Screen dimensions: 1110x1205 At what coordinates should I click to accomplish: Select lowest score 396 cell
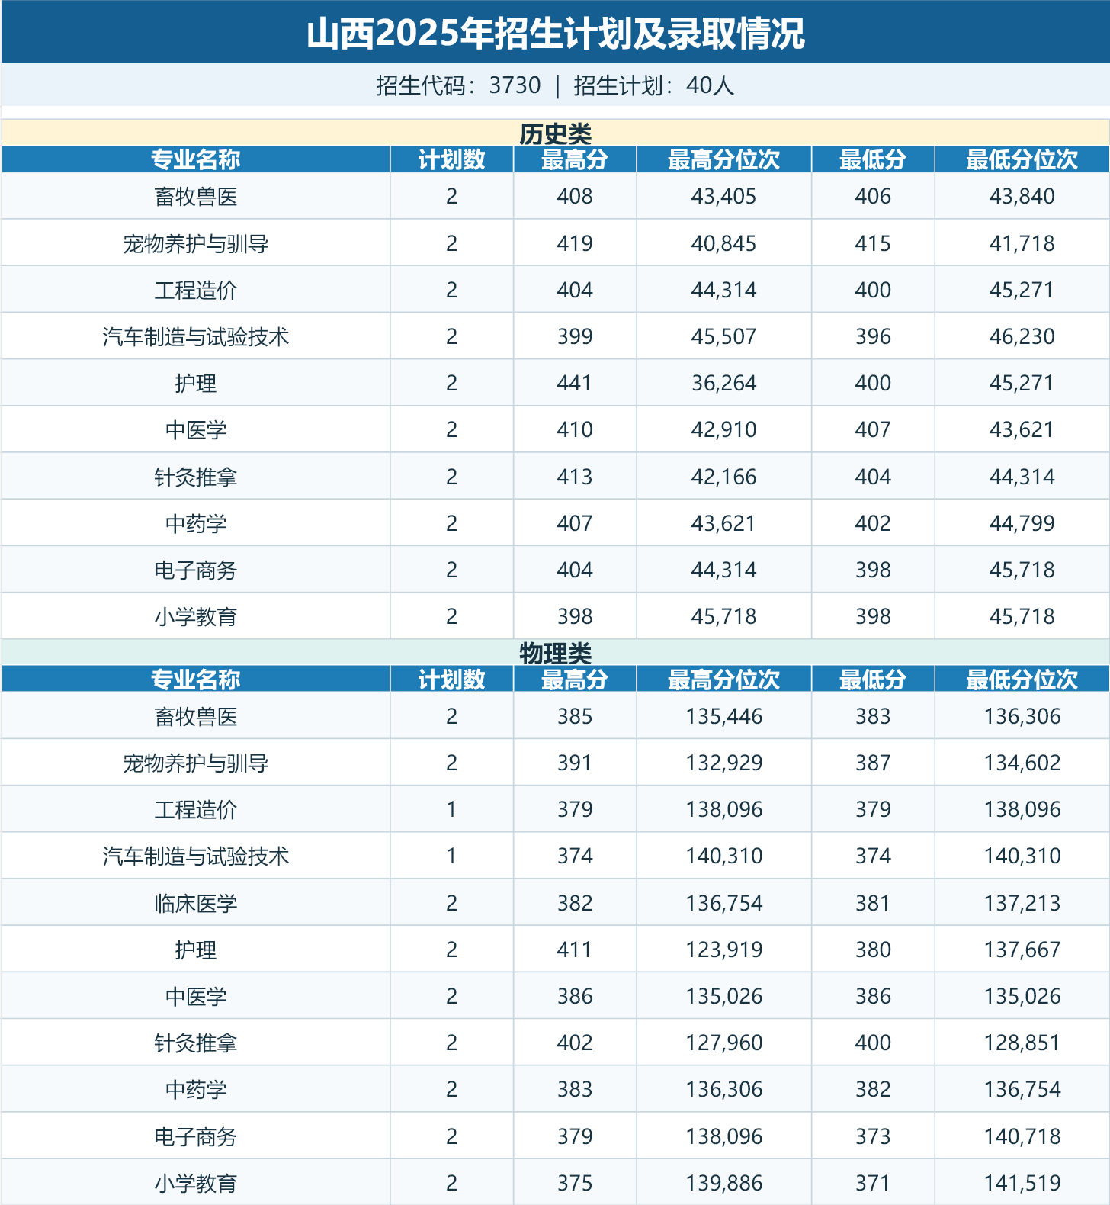(x=873, y=336)
